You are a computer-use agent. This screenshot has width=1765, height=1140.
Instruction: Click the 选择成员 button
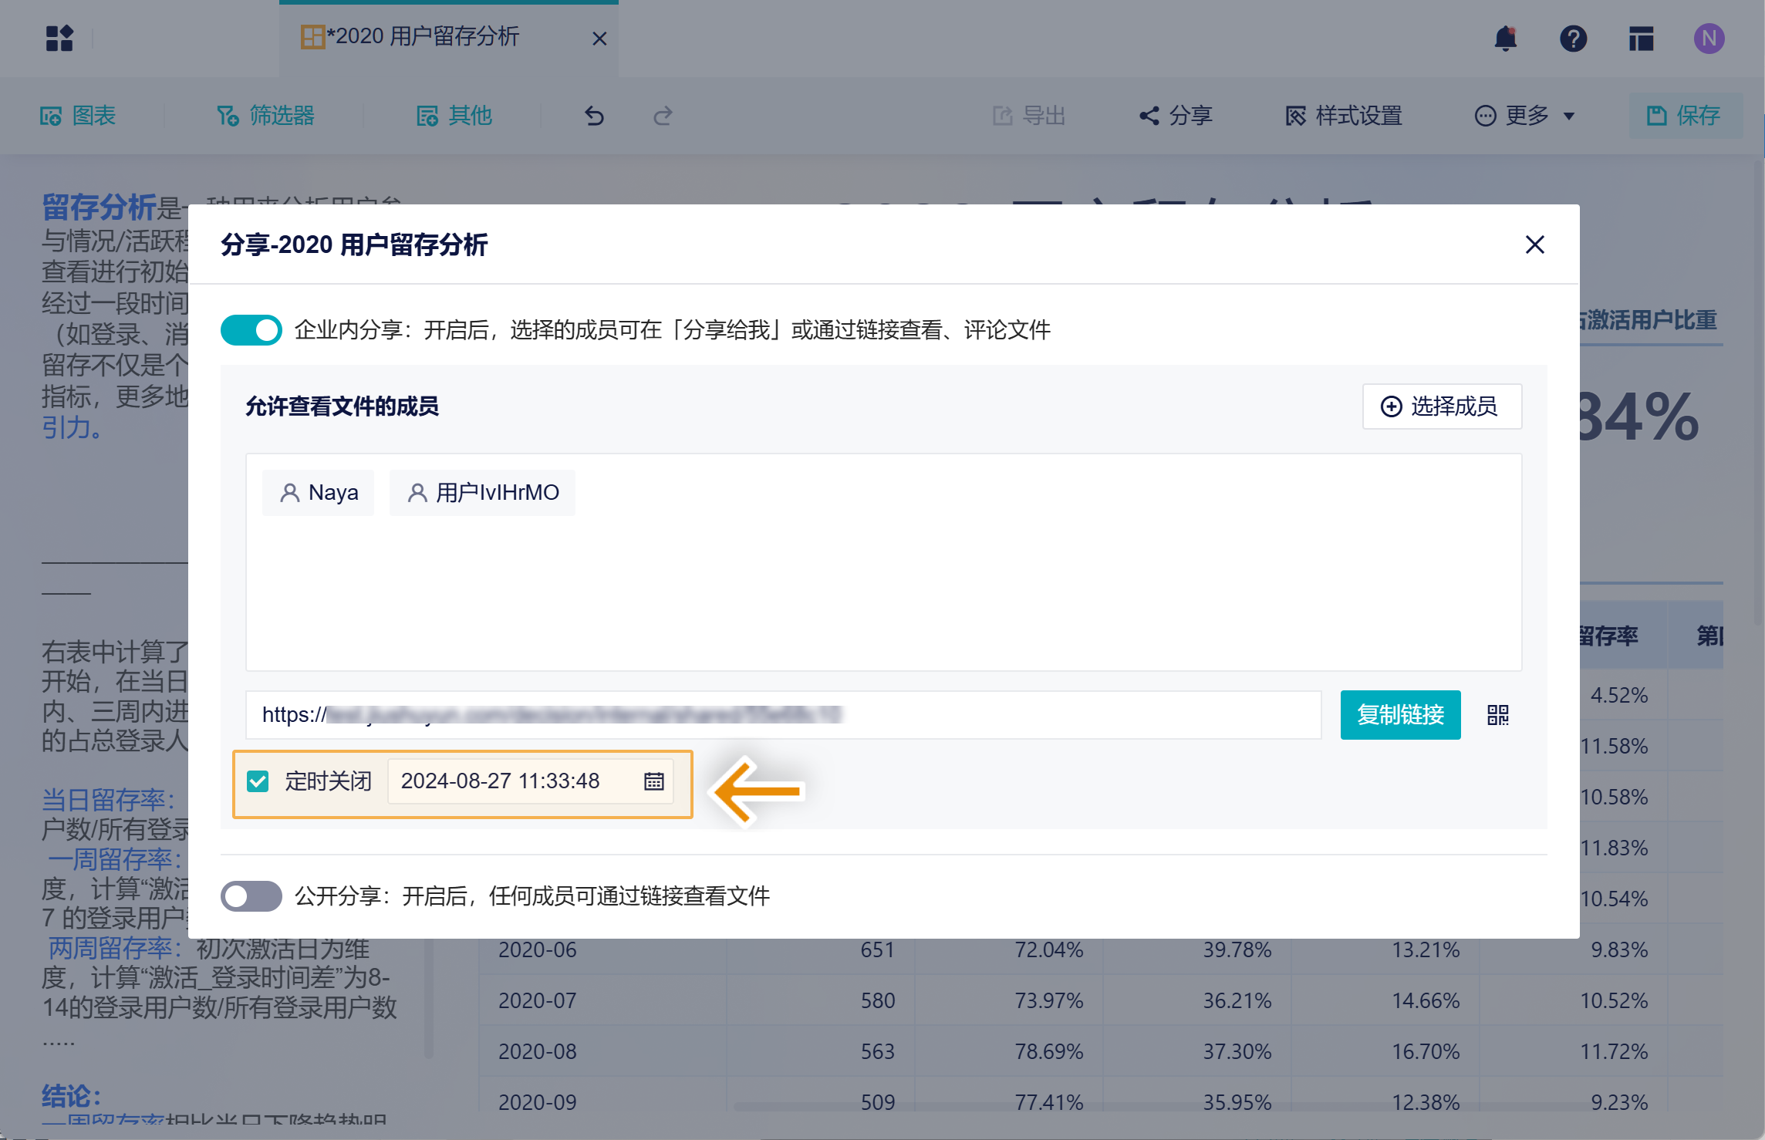click(x=1441, y=406)
